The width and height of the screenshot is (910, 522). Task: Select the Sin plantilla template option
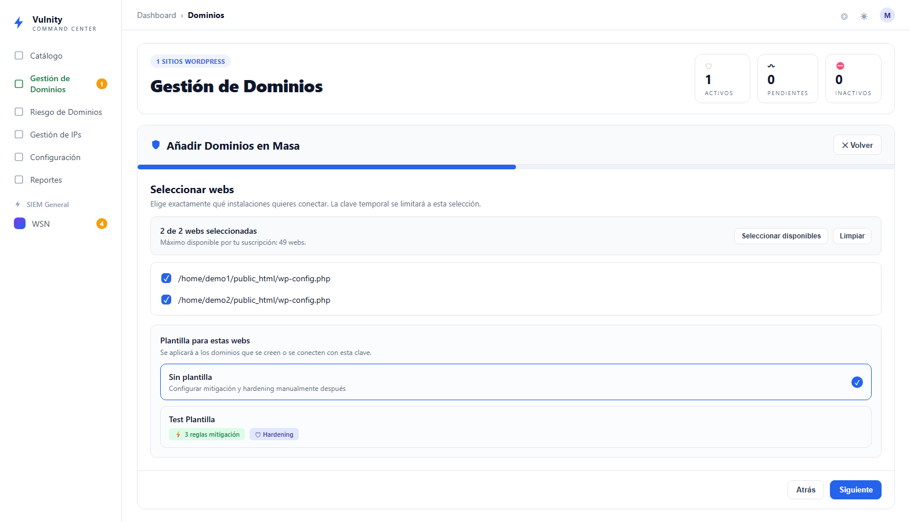(516, 382)
